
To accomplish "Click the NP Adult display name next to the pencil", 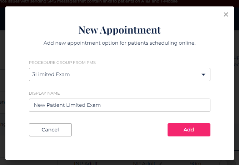I will [x=144, y=163].
